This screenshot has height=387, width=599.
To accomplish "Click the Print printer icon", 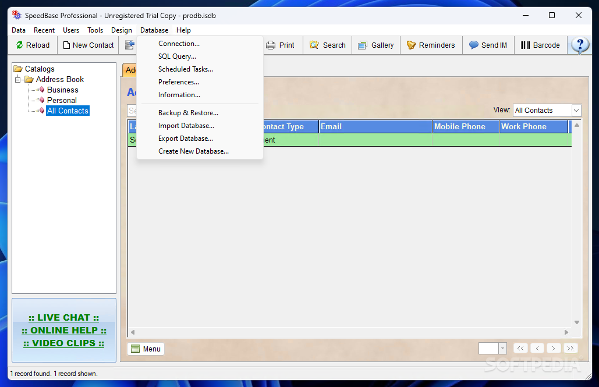I will click(x=271, y=45).
